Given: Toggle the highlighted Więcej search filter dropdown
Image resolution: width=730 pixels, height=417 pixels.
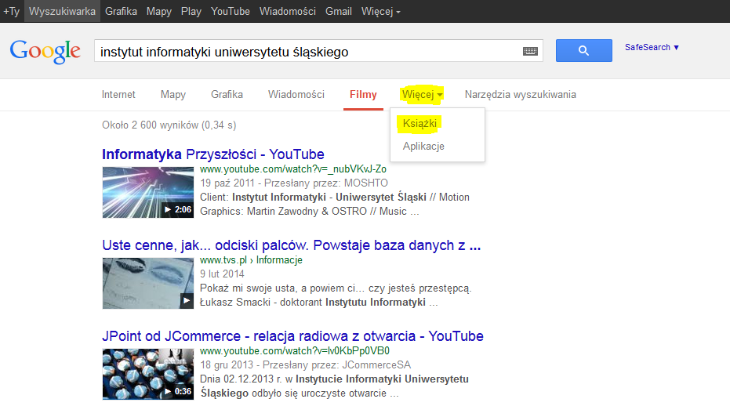Looking at the screenshot, I should [x=423, y=95].
